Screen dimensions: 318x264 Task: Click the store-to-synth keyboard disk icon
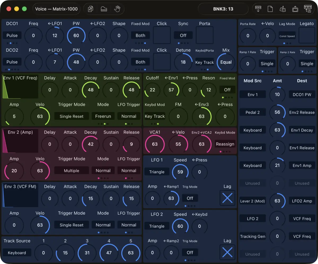pos(308,9)
